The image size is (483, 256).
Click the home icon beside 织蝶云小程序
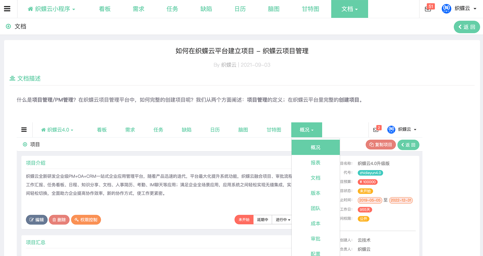pyautogui.click(x=31, y=9)
